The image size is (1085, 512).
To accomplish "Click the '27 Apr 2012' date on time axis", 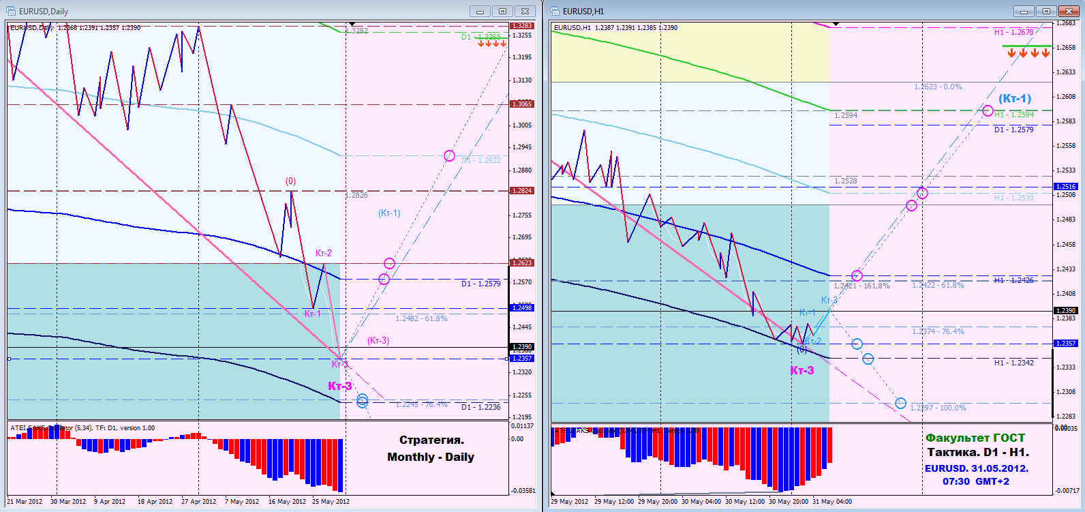I will point(198,502).
